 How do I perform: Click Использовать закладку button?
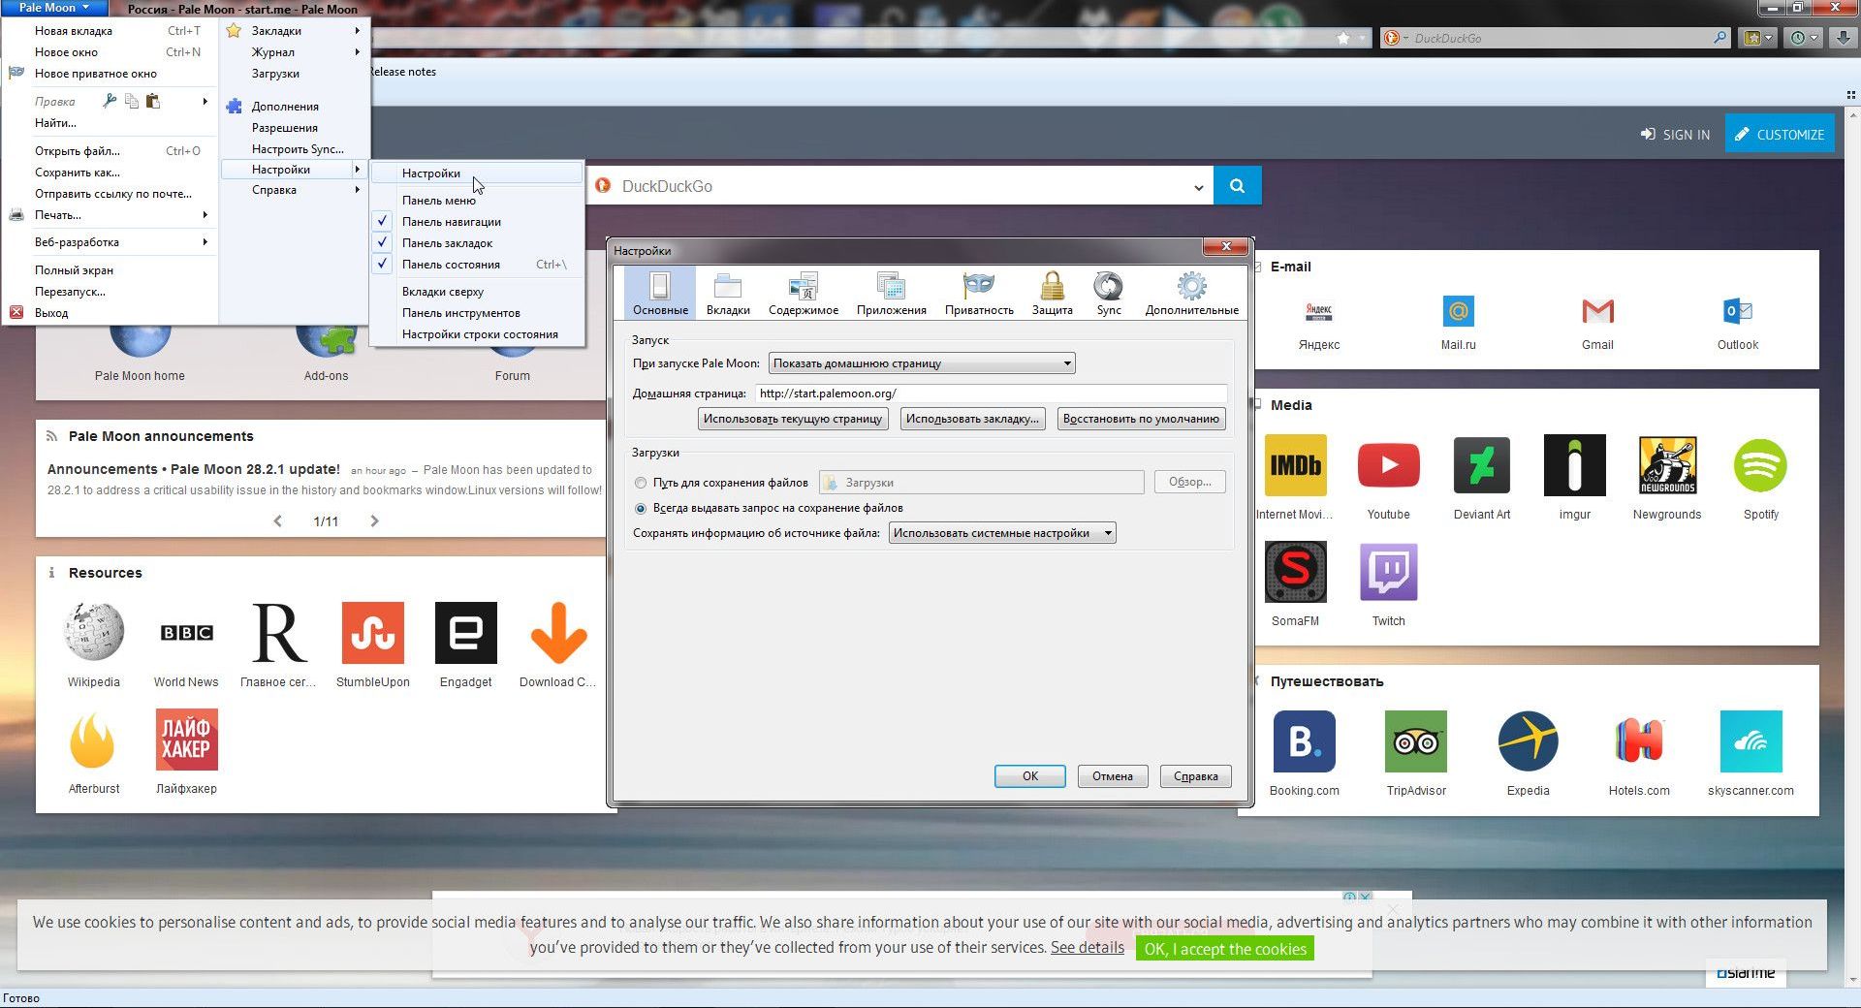972,419
